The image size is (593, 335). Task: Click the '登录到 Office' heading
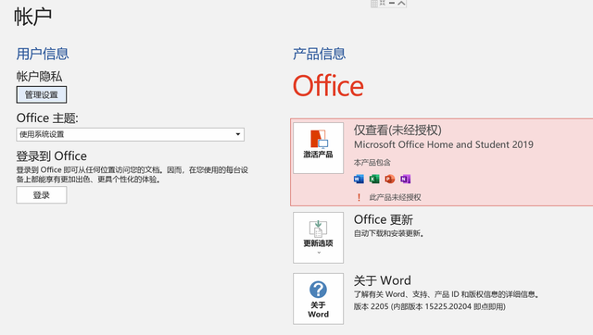(52, 156)
